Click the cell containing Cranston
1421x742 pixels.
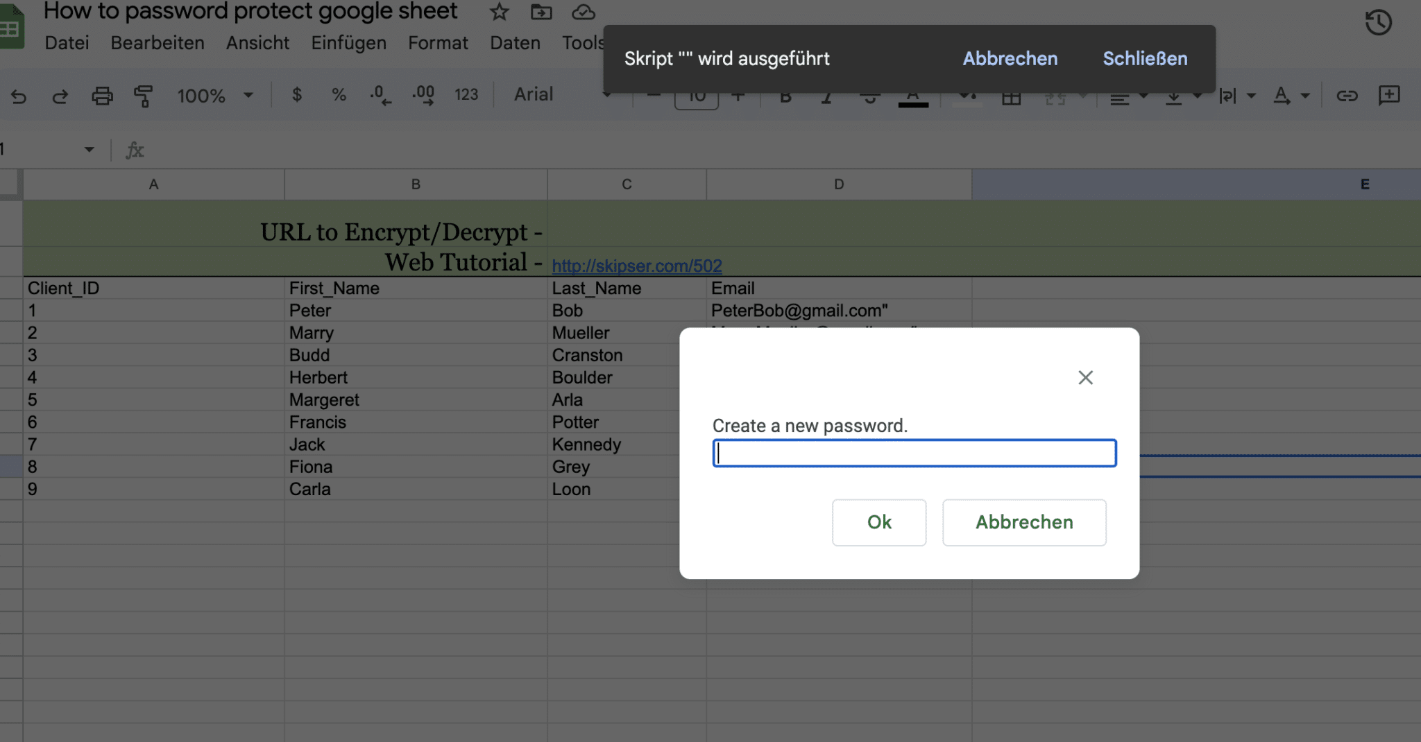(x=613, y=356)
